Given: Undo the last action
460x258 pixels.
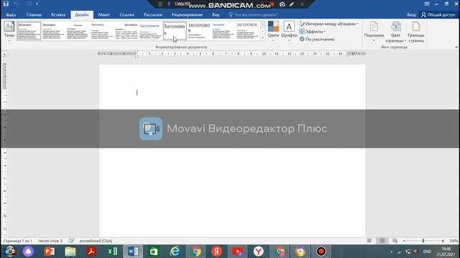Looking at the screenshot, I should point(16,4).
